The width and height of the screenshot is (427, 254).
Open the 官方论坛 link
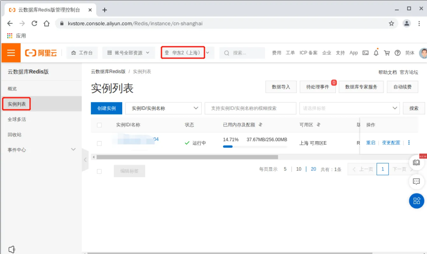(409, 72)
